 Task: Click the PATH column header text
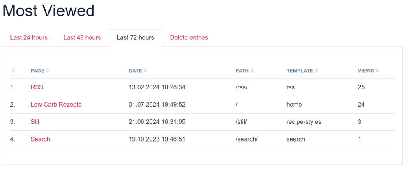[242, 71]
